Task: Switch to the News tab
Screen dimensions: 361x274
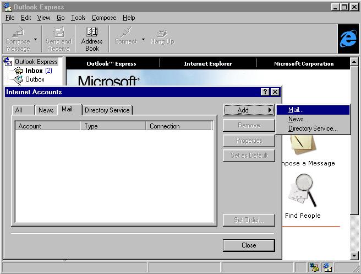Action: tap(46, 110)
